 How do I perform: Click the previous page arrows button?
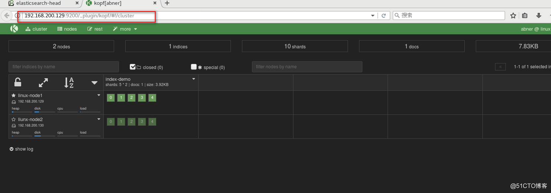tap(500, 67)
